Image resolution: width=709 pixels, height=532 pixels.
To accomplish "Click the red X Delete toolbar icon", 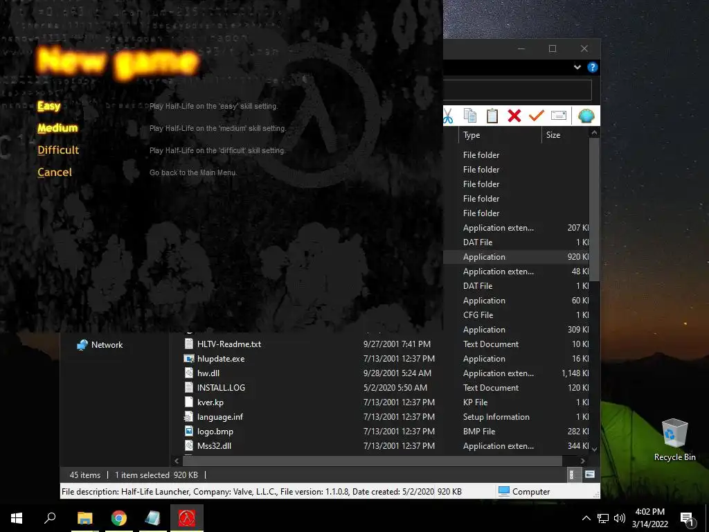I will click(x=514, y=116).
